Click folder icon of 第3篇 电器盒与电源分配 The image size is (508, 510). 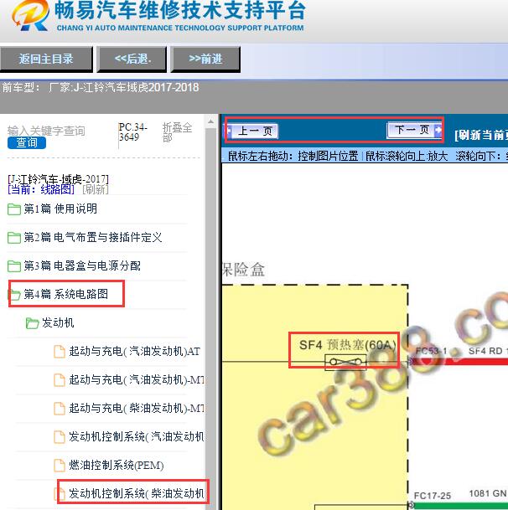point(14,266)
